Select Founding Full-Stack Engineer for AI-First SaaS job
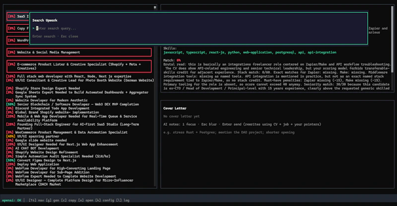397x206 pixels. tap(72, 126)
